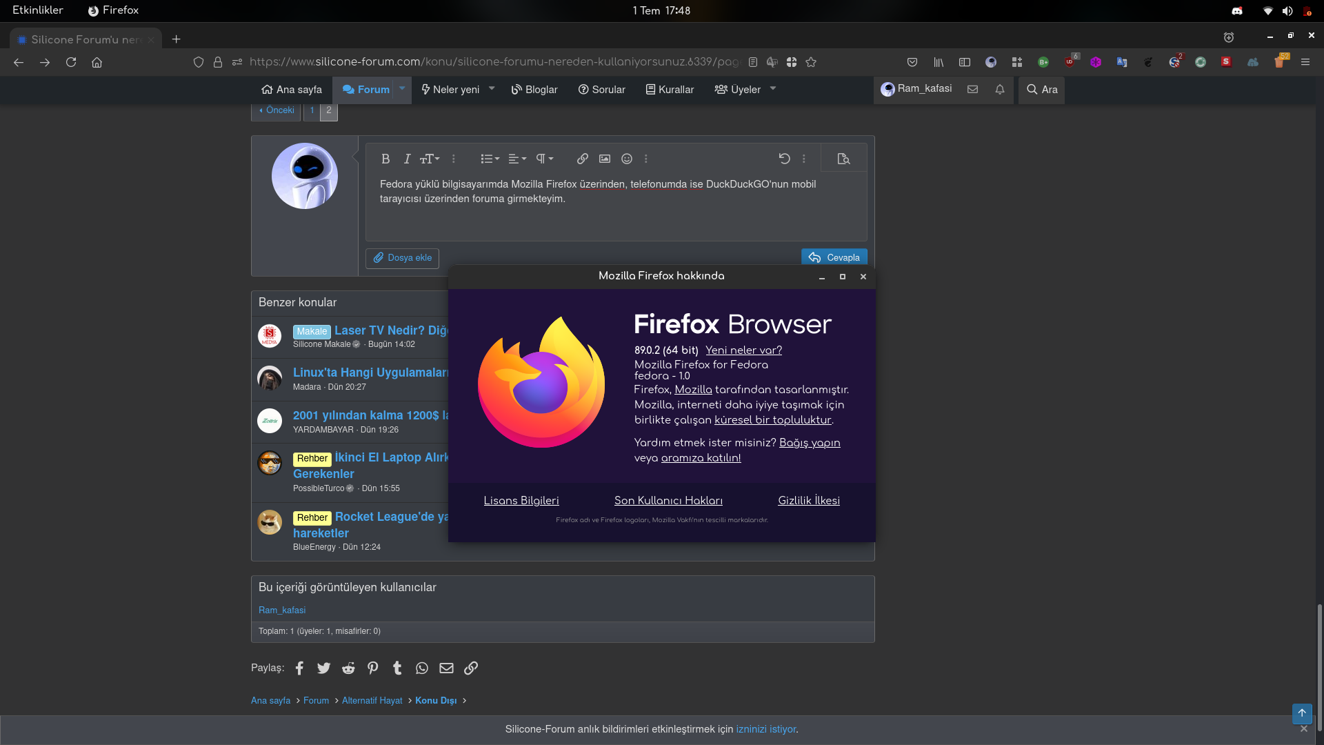Image resolution: width=1324 pixels, height=745 pixels.
Task: Open the system volume indicator
Action: click(1287, 11)
